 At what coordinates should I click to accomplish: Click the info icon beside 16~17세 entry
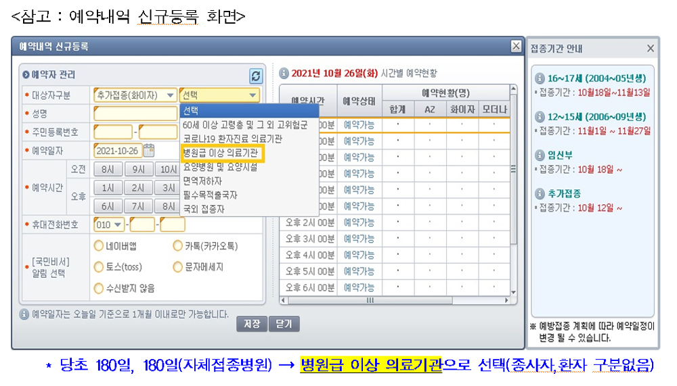pos(540,78)
